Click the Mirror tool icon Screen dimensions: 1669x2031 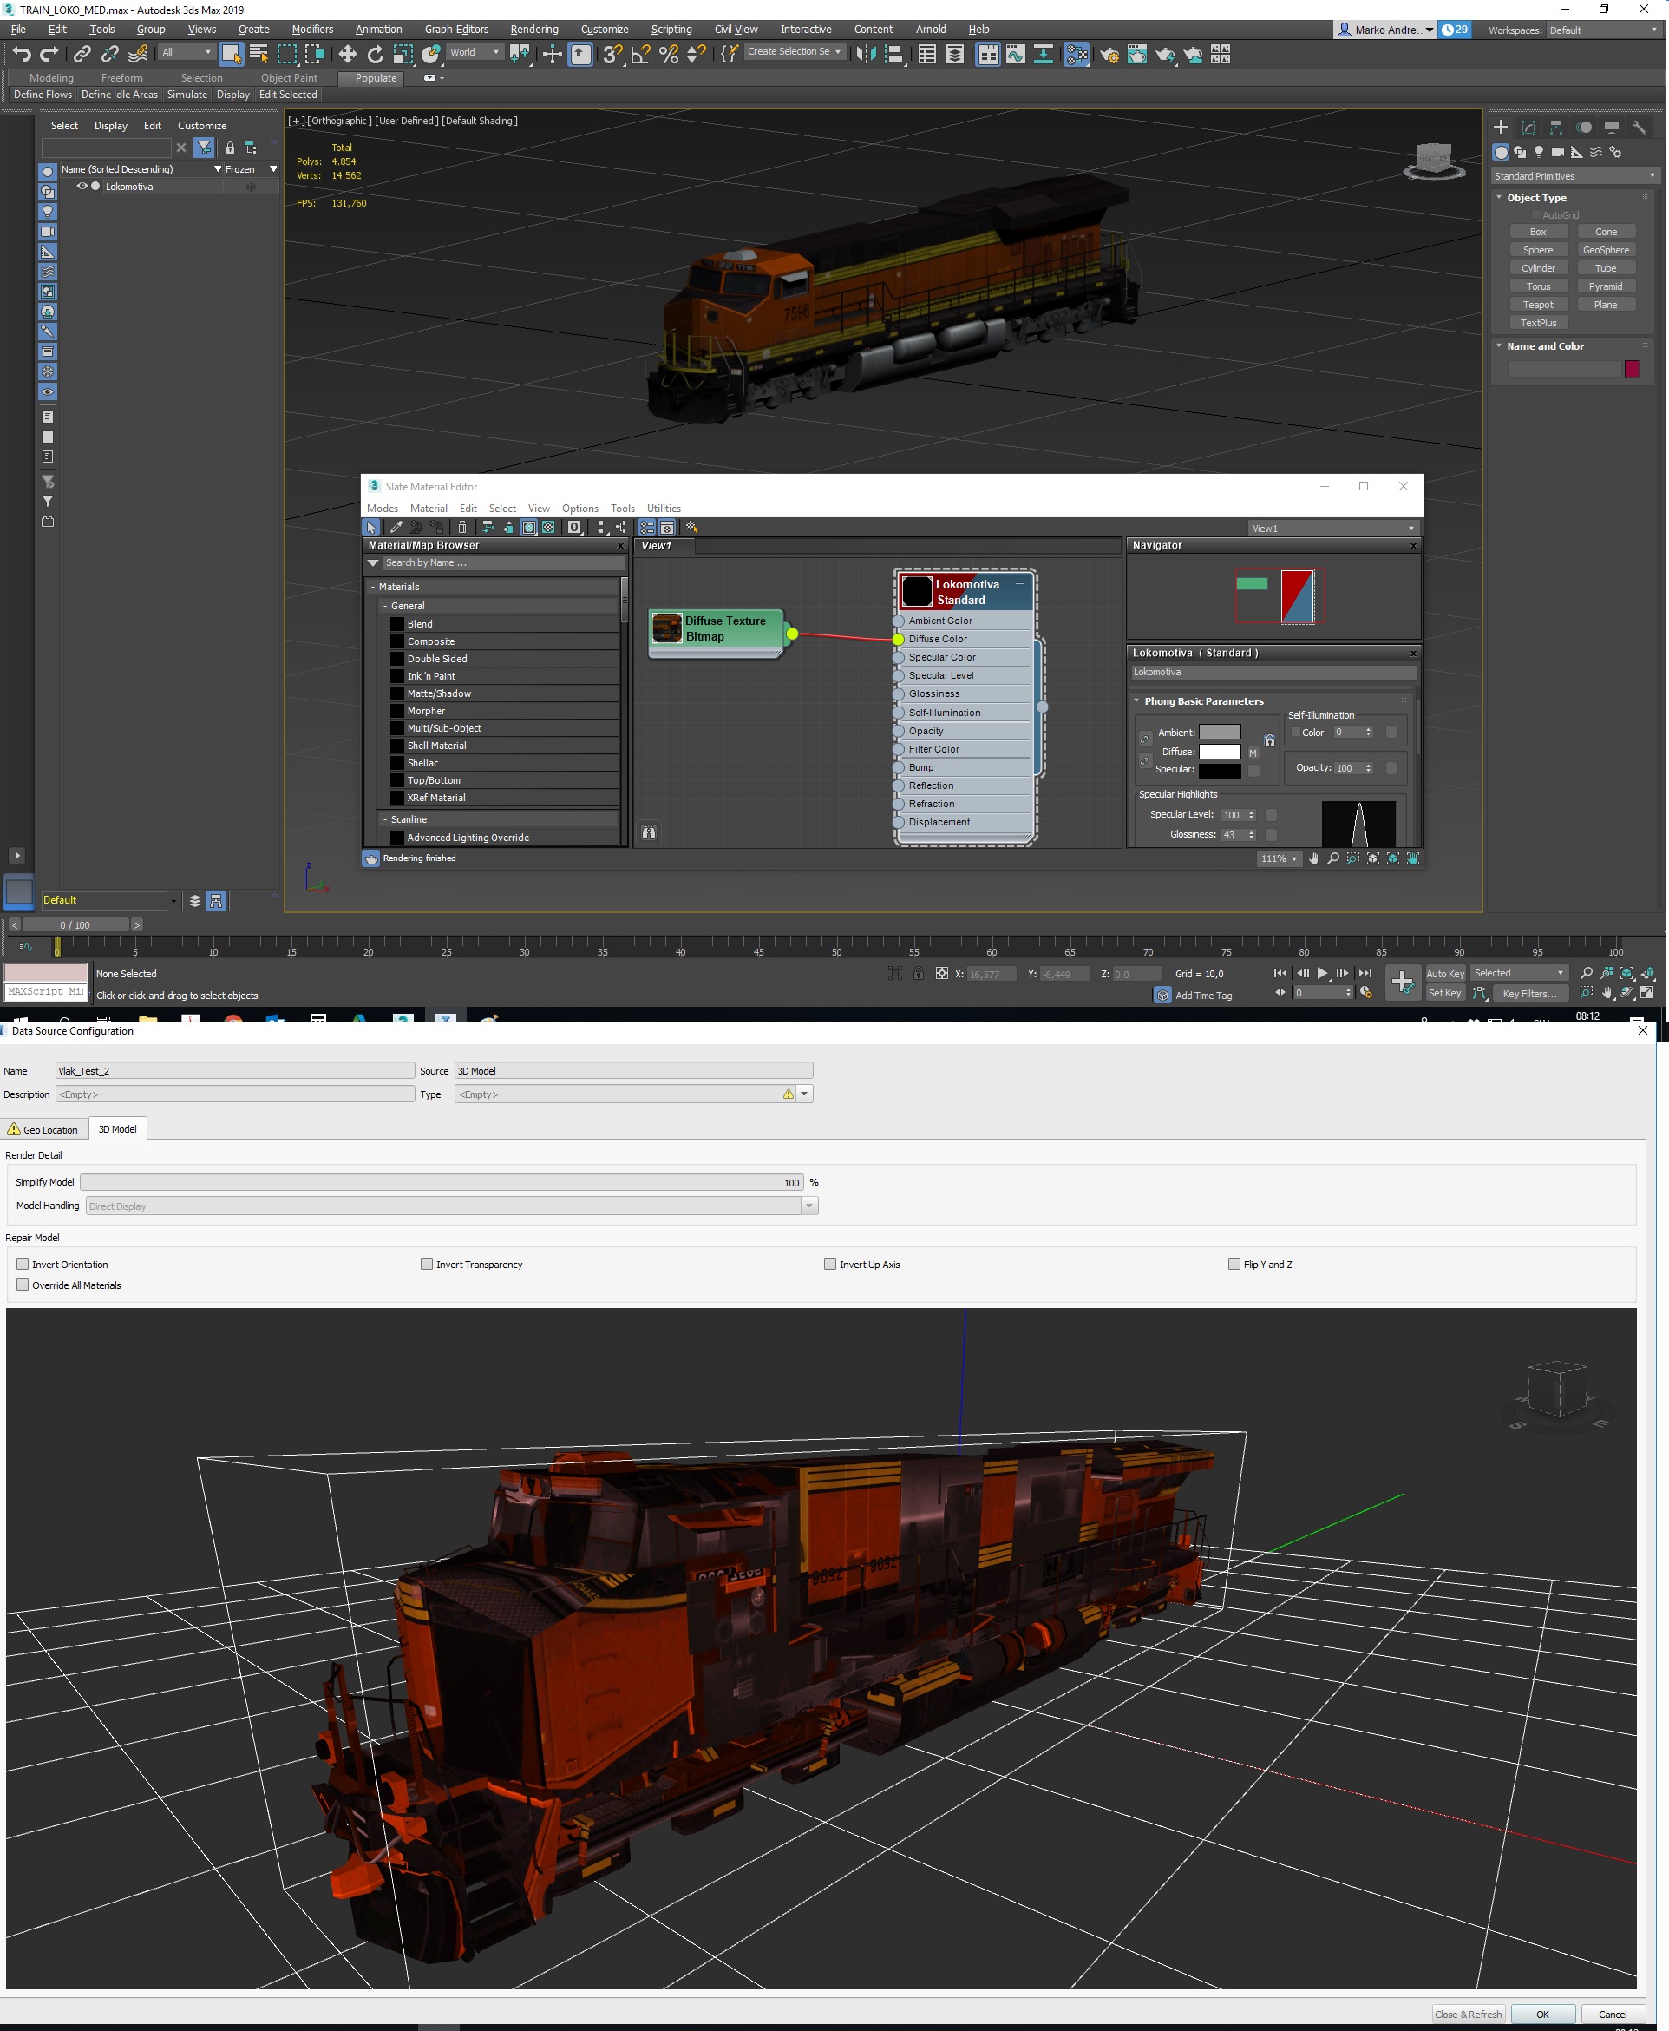tap(867, 55)
